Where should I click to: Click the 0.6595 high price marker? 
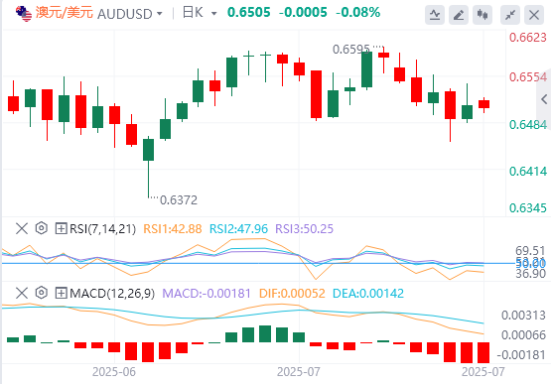pyautogui.click(x=351, y=50)
